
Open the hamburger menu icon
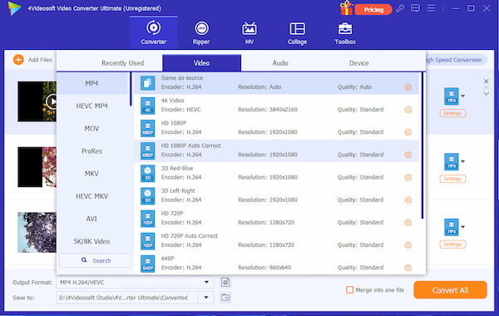click(x=431, y=8)
